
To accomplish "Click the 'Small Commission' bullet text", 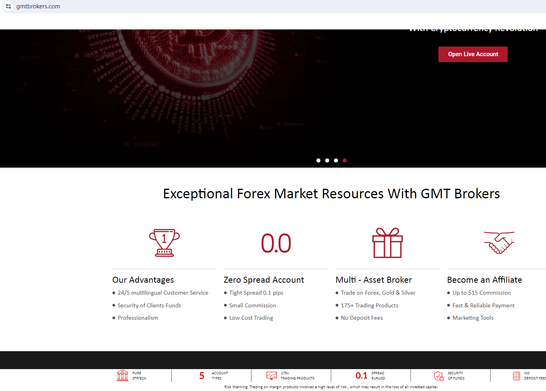I will [x=253, y=305].
